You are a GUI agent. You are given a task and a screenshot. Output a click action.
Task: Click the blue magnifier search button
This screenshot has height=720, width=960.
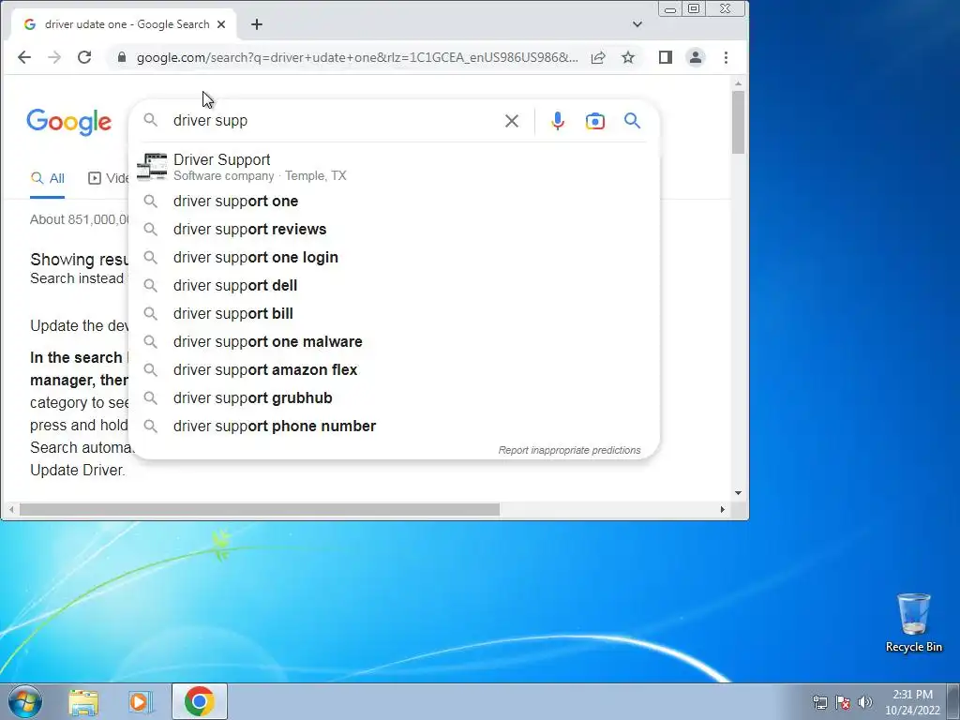pyautogui.click(x=633, y=121)
